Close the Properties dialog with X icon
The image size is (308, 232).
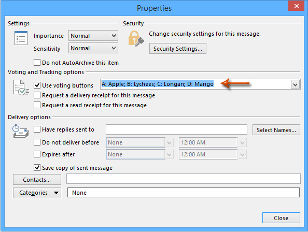pyautogui.click(x=296, y=6)
